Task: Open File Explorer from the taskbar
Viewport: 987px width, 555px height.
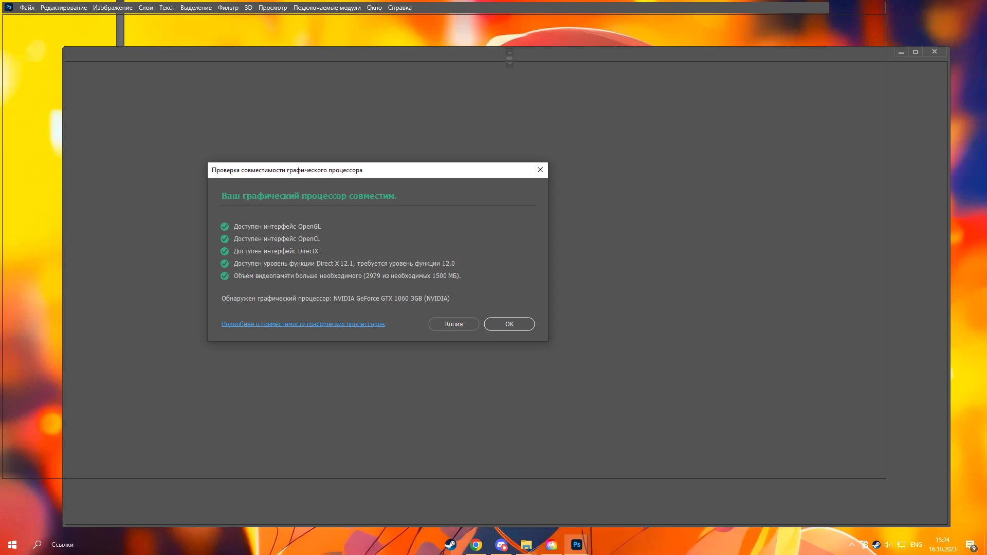Action: click(x=526, y=545)
